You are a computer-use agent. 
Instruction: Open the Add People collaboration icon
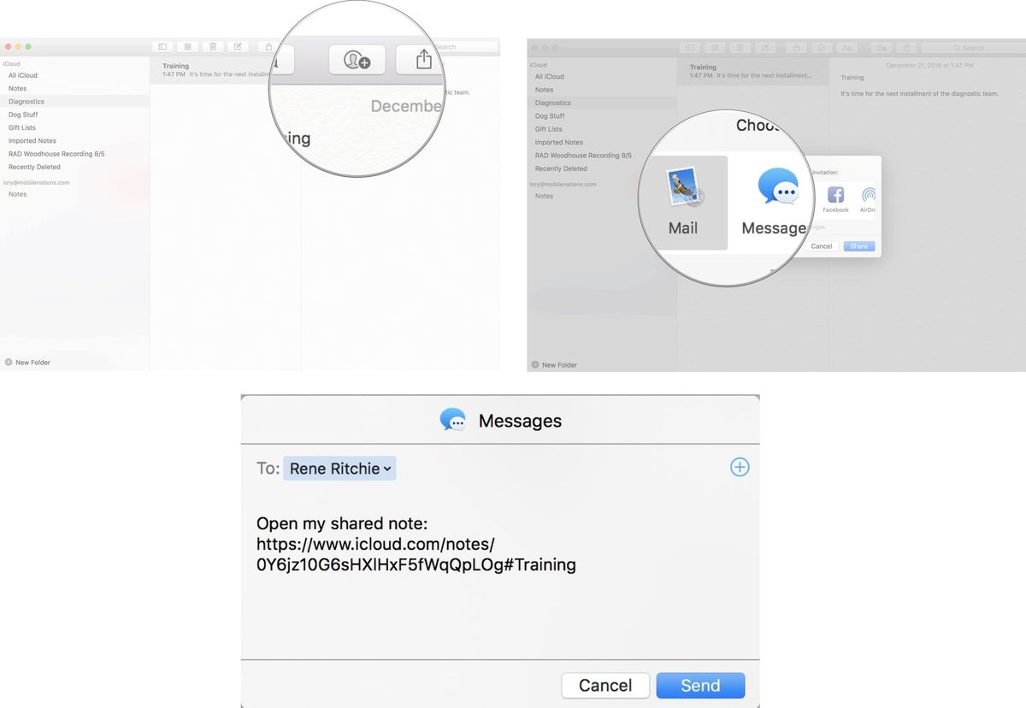[x=356, y=60]
